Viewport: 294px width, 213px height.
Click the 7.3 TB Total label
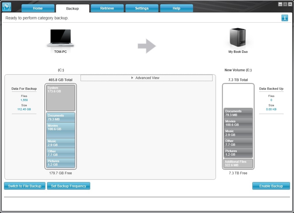(x=238, y=80)
